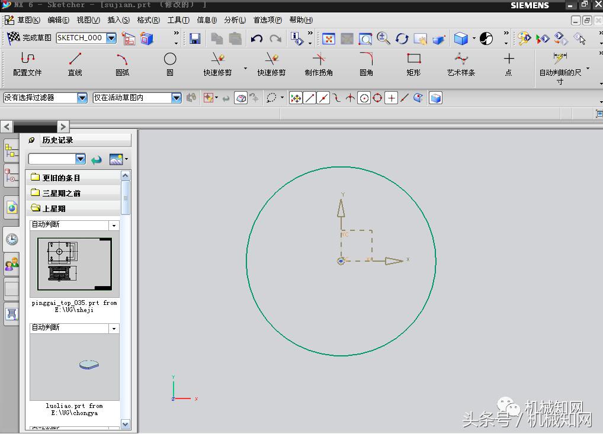Screen dimensions: 603x434
Task: Toggle the arc center snap point option
Action: point(364,98)
